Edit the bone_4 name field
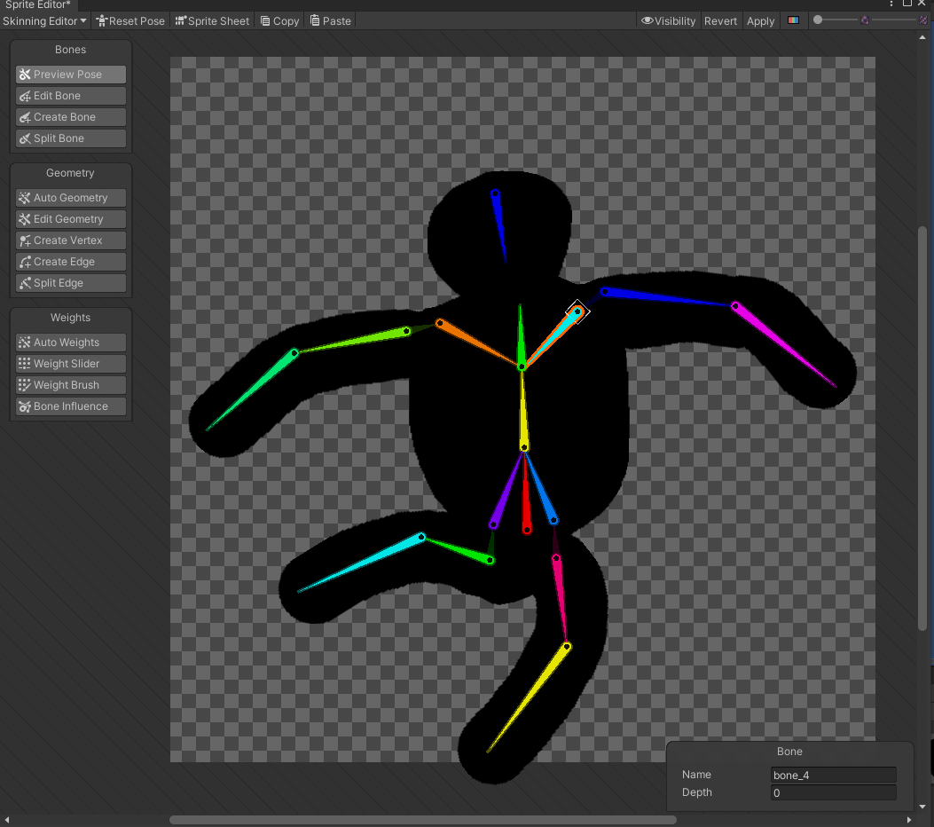934x827 pixels. click(x=833, y=775)
